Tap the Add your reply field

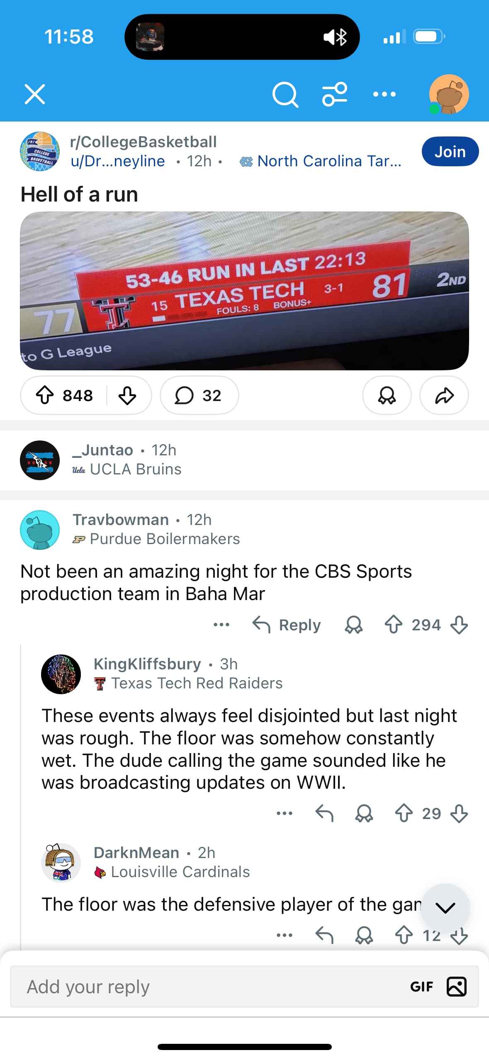pos(207,987)
